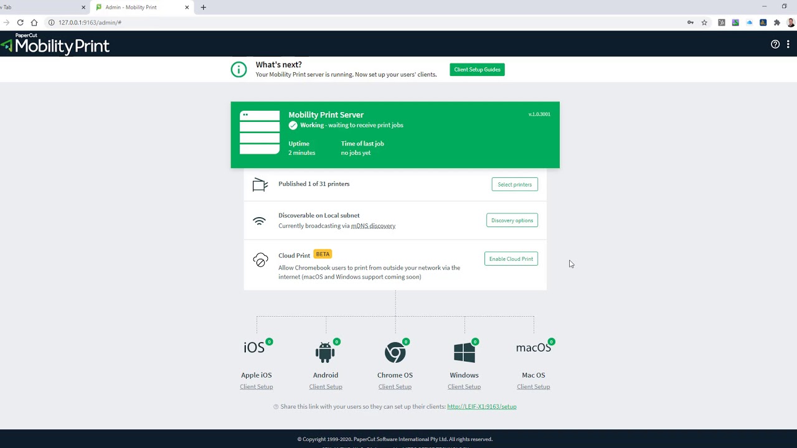Click the mDNS discovery text
This screenshot has height=448, width=797.
[373, 226]
